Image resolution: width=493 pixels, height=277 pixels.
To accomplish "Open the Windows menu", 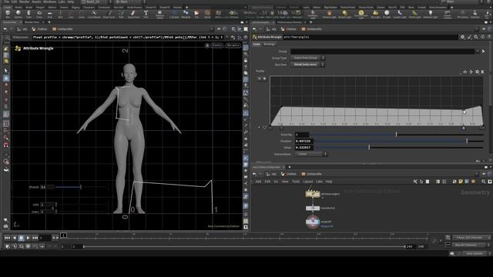I will click(49, 2).
